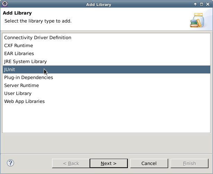
Task: Choose Server Runtime from list
Action: point(106,86)
